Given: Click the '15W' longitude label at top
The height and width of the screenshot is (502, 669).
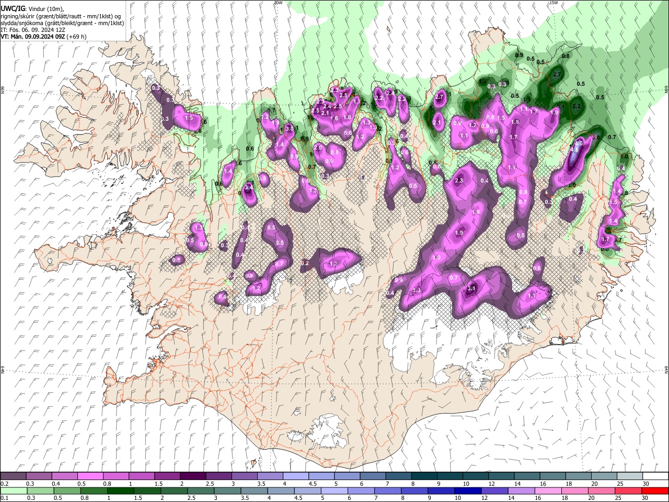Looking at the screenshot, I should point(553,3).
